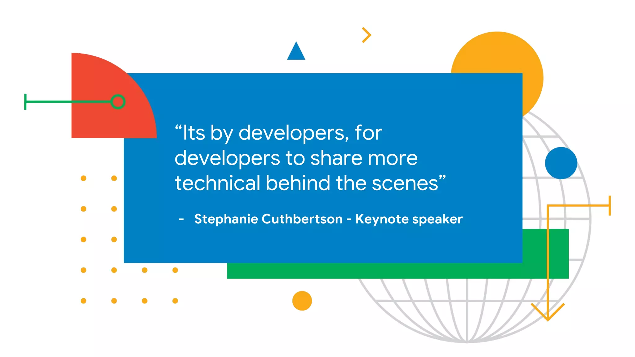Click the opening quotation mark before "Its"
Screen dimensions: 635x357
tap(178, 128)
